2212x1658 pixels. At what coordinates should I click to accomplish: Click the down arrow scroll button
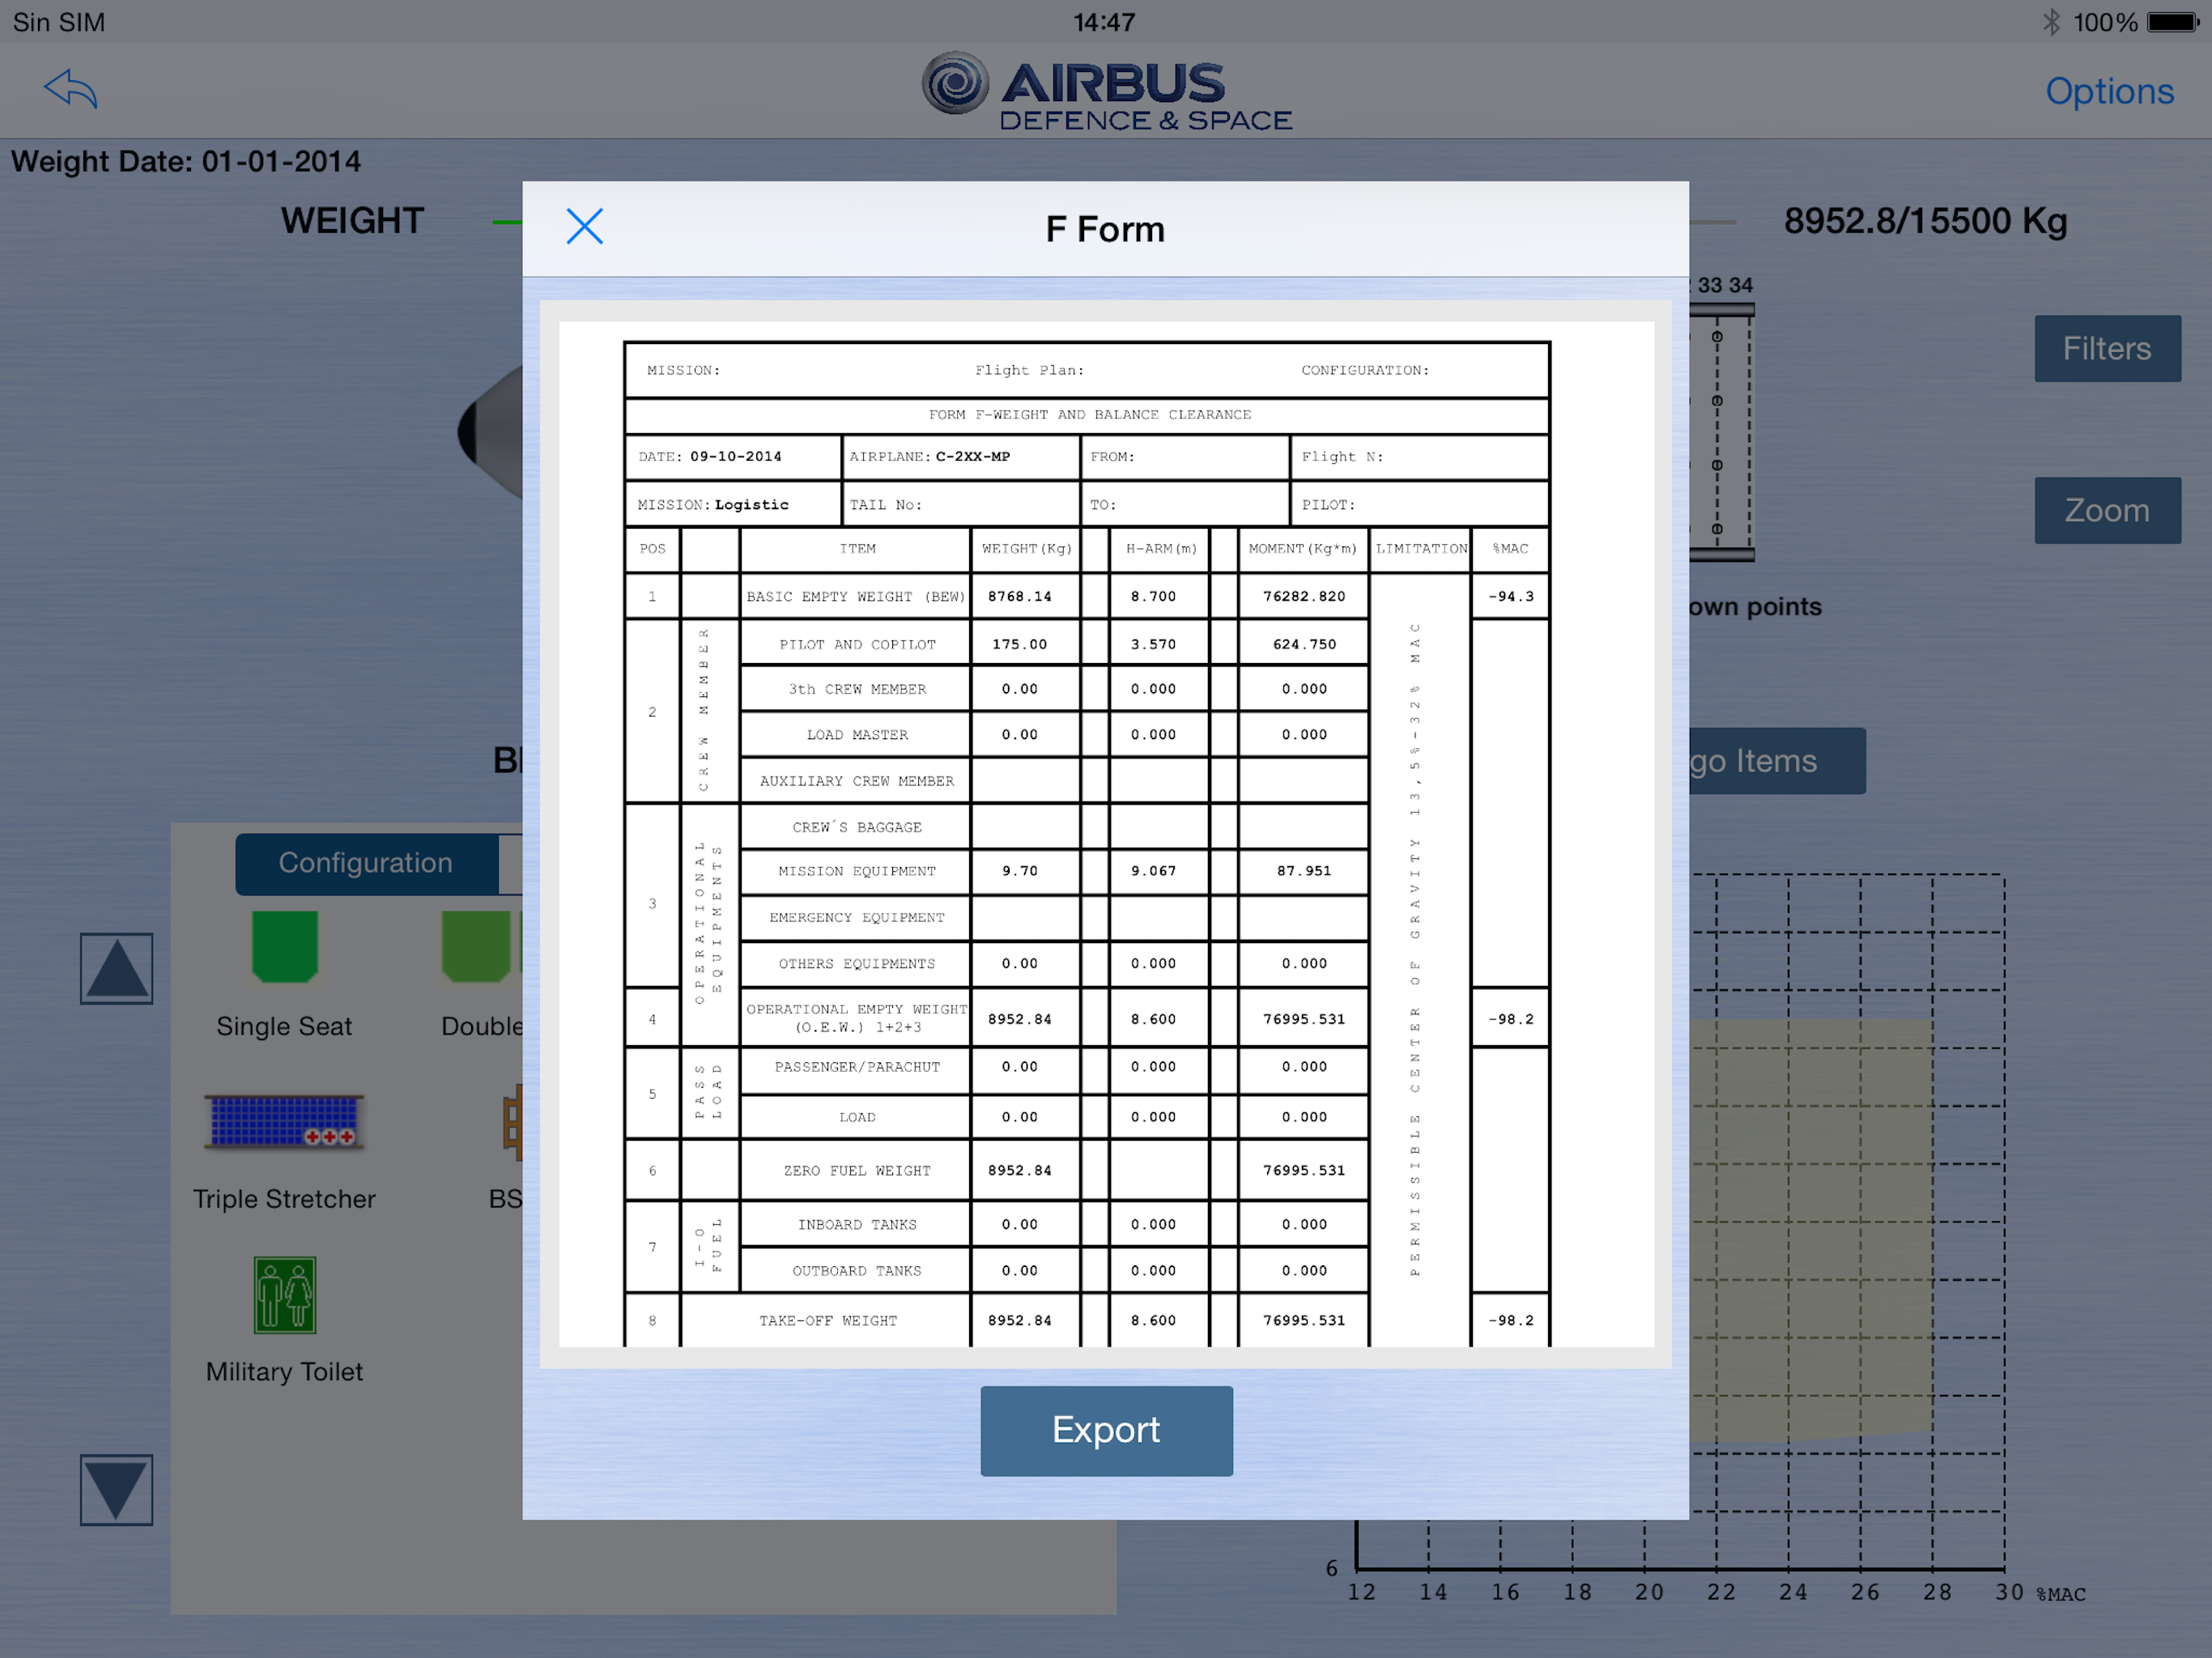click(117, 1490)
